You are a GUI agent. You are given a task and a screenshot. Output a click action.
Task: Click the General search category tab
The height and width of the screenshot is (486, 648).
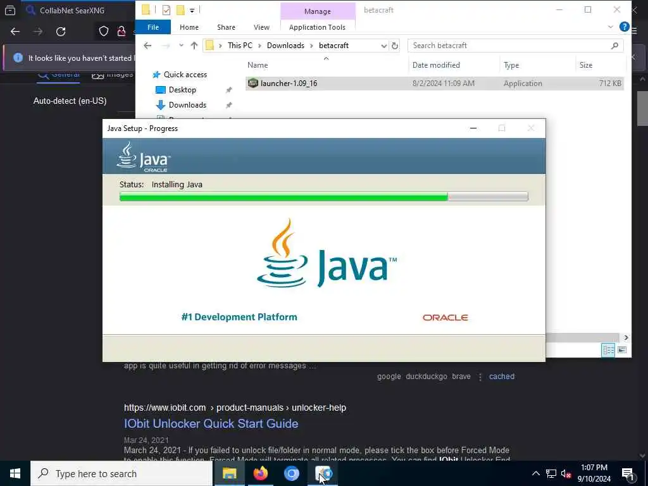58,75
